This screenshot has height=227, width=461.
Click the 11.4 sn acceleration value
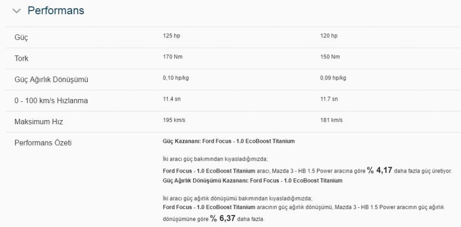(171, 99)
